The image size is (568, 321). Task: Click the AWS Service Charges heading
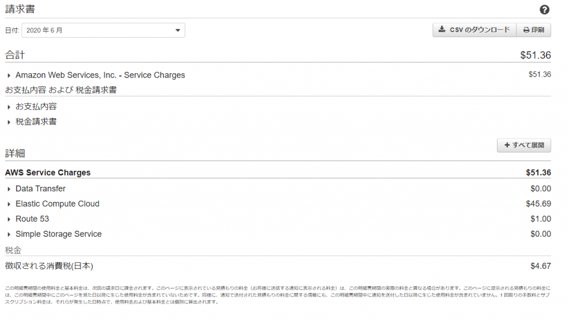coord(48,173)
